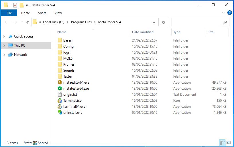Screen dimensions: 234x147
Task: Click the Text Document type cell
Action: point(185,95)
